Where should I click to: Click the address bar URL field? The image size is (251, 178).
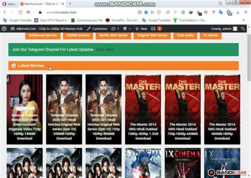pyautogui.click(x=87, y=12)
